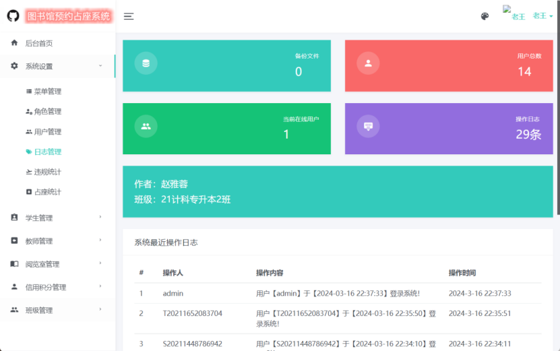
Task: Open 用户管理 submenu item
Action: tap(47, 132)
